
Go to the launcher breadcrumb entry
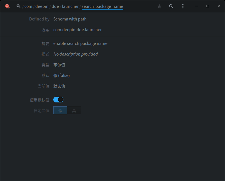click(x=70, y=6)
